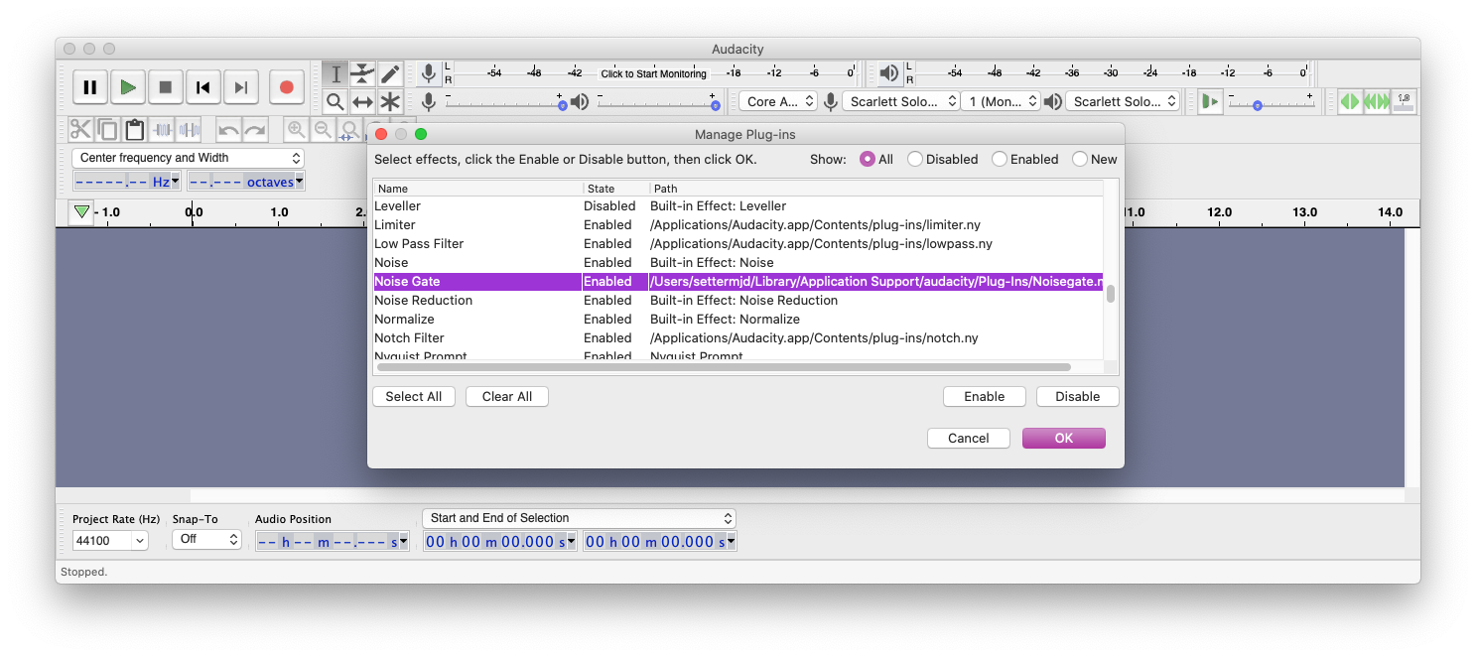Select the Envelope tool

point(362,74)
